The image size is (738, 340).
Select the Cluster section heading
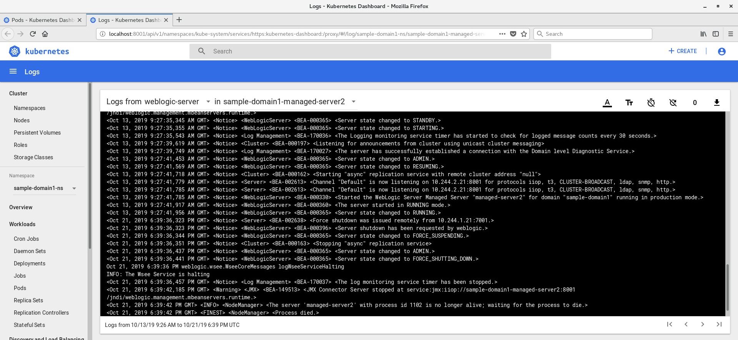click(18, 93)
